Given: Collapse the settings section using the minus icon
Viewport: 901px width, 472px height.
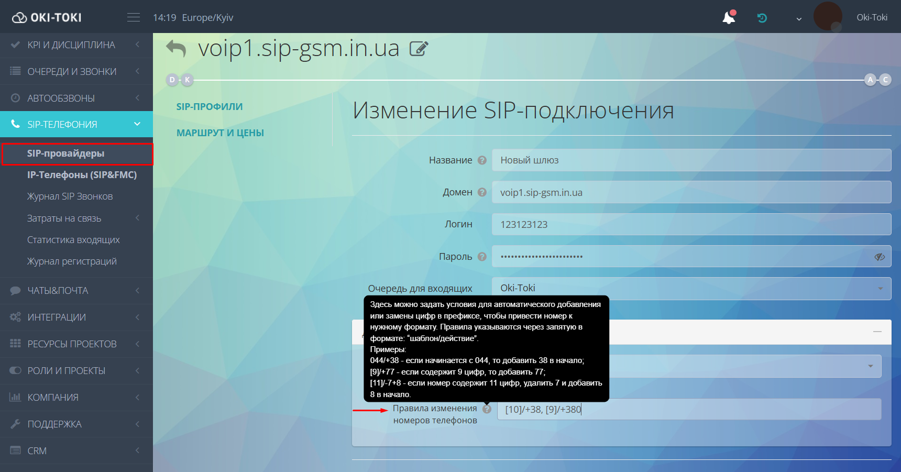Looking at the screenshot, I should [x=878, y=331].
